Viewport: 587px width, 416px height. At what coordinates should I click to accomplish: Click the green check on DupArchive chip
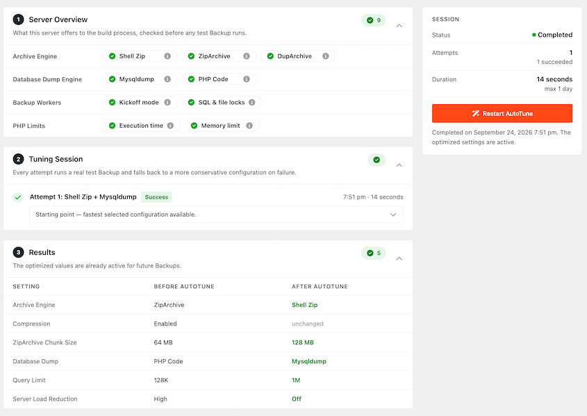pyautogui.click(x=270, y=56)
